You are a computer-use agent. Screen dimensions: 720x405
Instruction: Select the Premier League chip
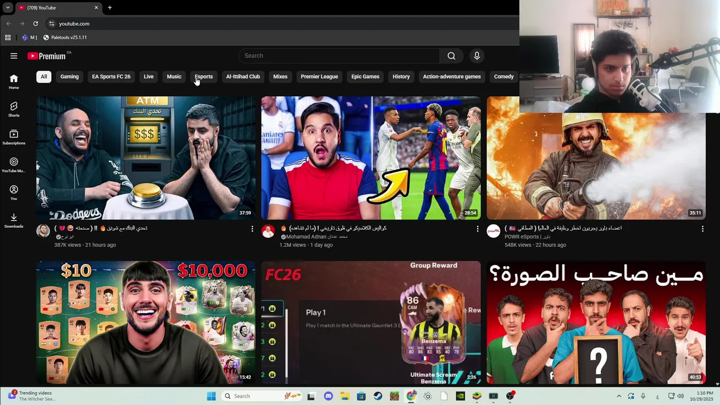click(x=319, y=76)
